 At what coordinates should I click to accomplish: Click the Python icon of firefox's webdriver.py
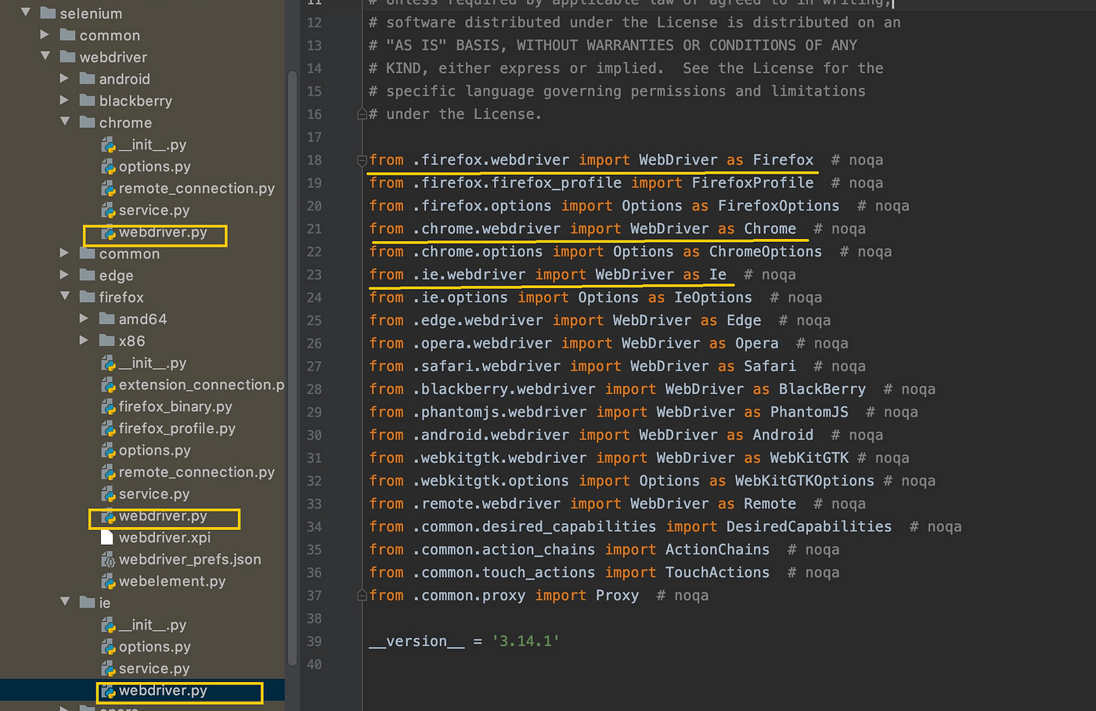tap(109, 517)
